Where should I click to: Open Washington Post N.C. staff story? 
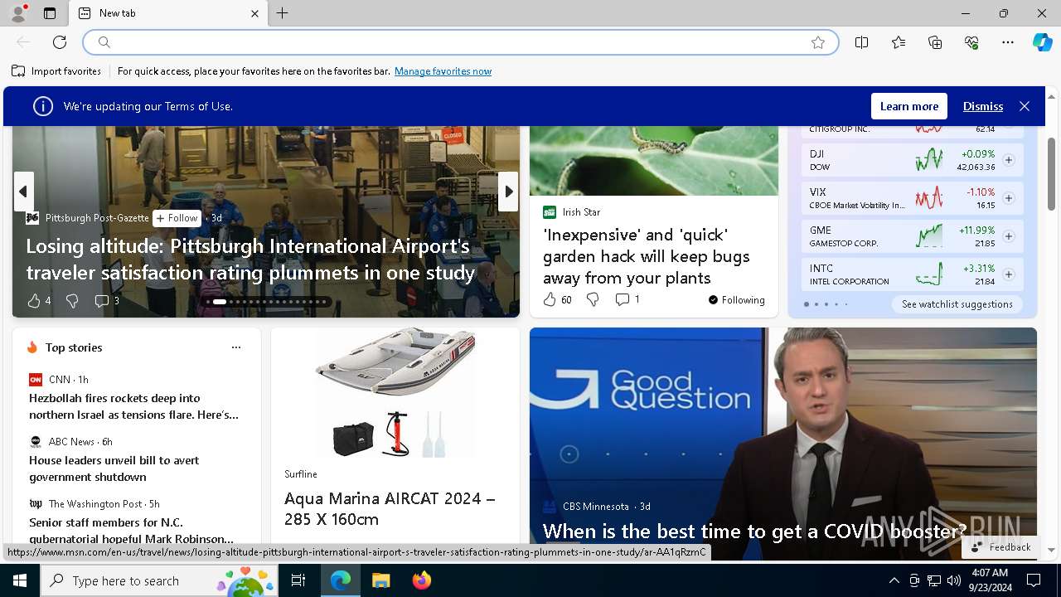[131, 531]
